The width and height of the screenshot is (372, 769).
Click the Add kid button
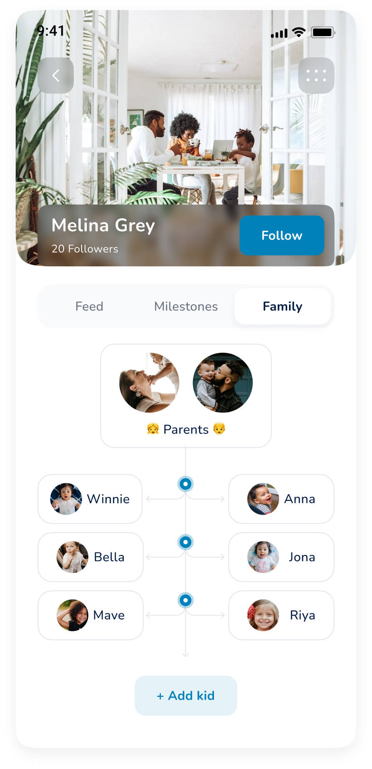[186, 696]
